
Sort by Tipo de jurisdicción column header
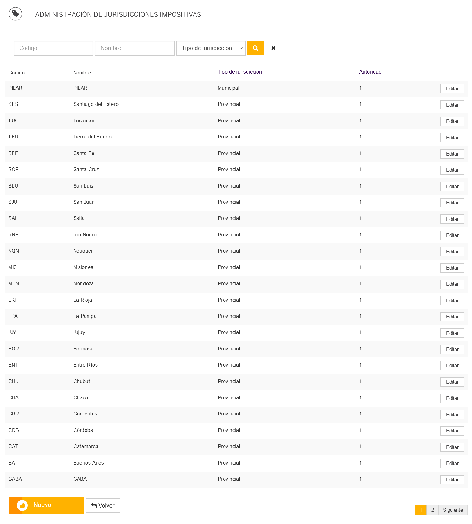240,72
